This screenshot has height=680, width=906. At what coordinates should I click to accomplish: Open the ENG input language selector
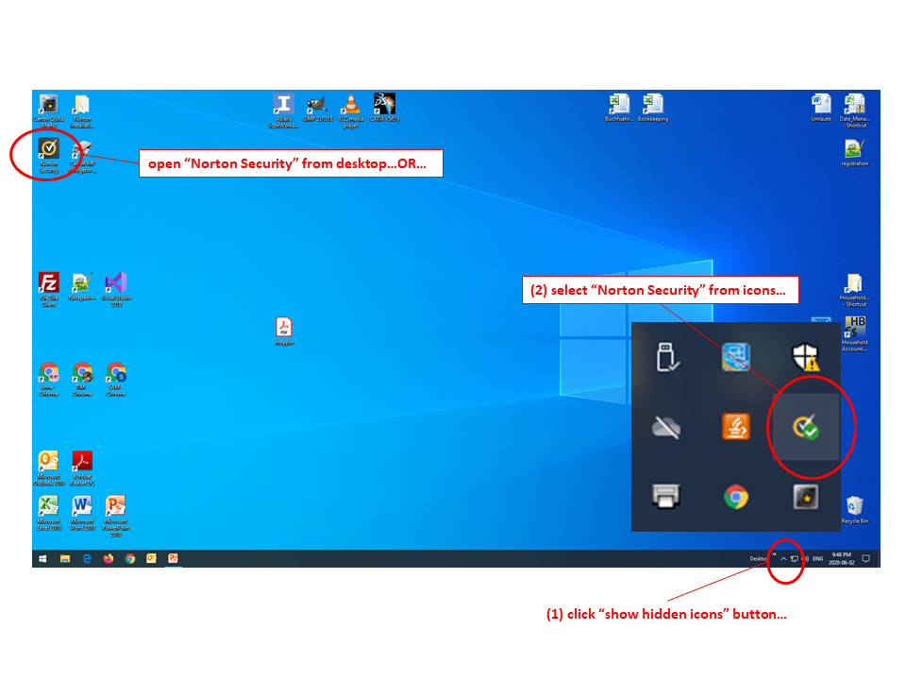(x=818, y=559)
